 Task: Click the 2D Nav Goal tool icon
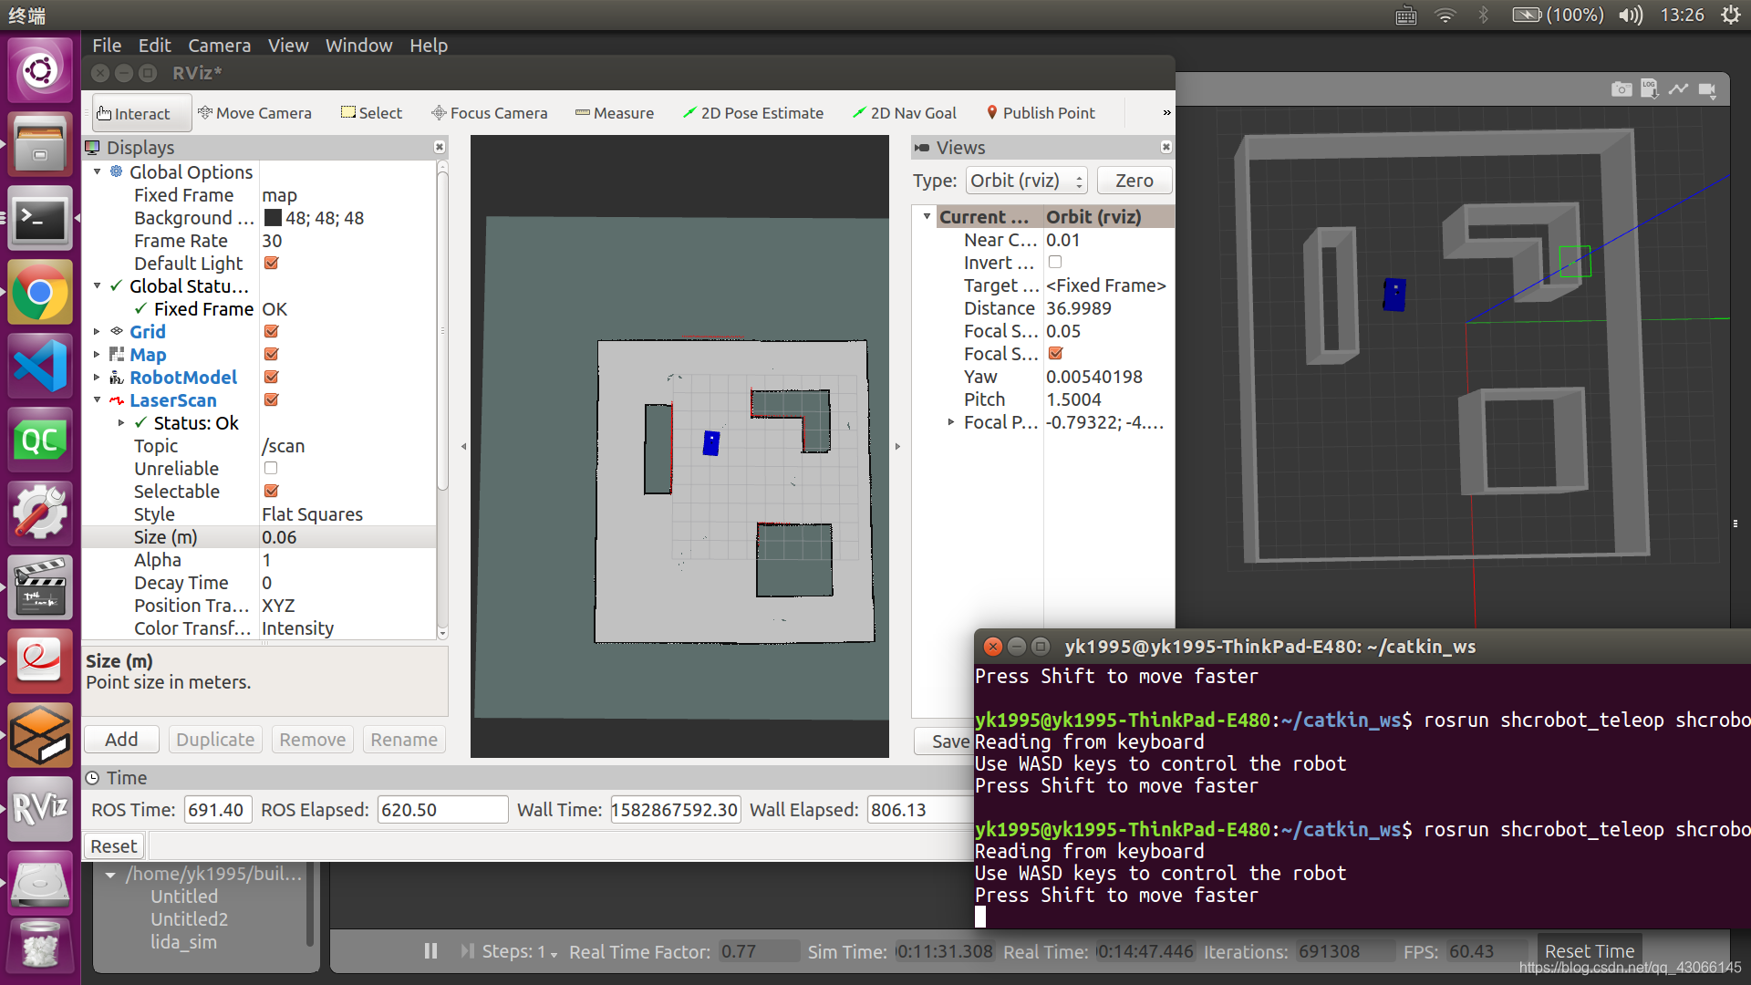859,113
